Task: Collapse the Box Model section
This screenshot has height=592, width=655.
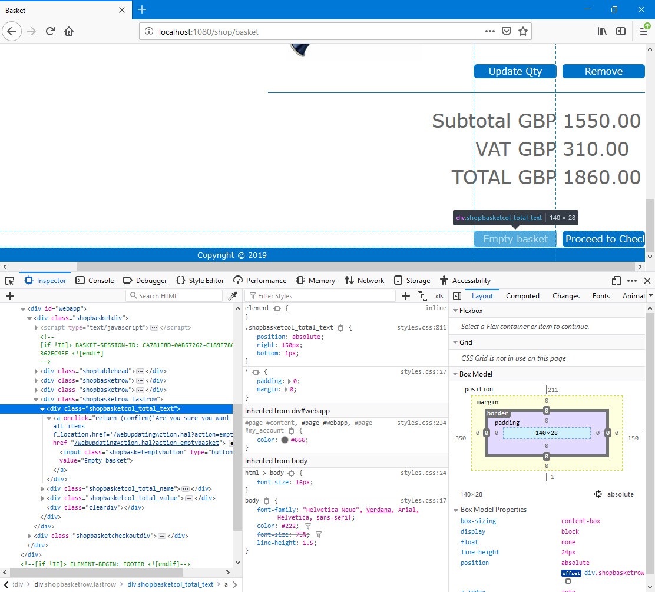Action: 455,374
